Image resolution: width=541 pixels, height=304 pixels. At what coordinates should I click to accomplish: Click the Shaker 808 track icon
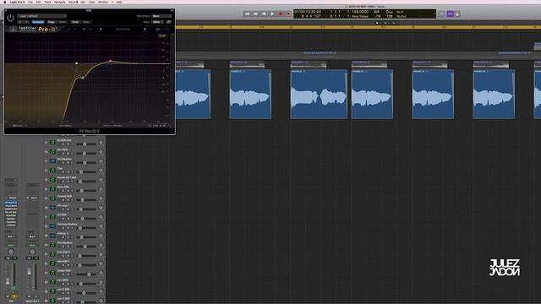click(x=52, y=273)
